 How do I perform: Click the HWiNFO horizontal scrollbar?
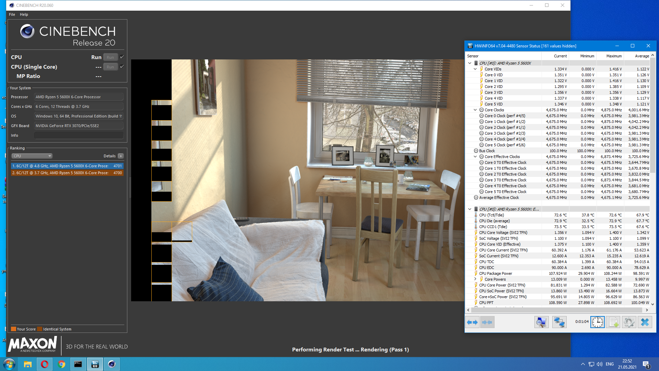point(556,310)
